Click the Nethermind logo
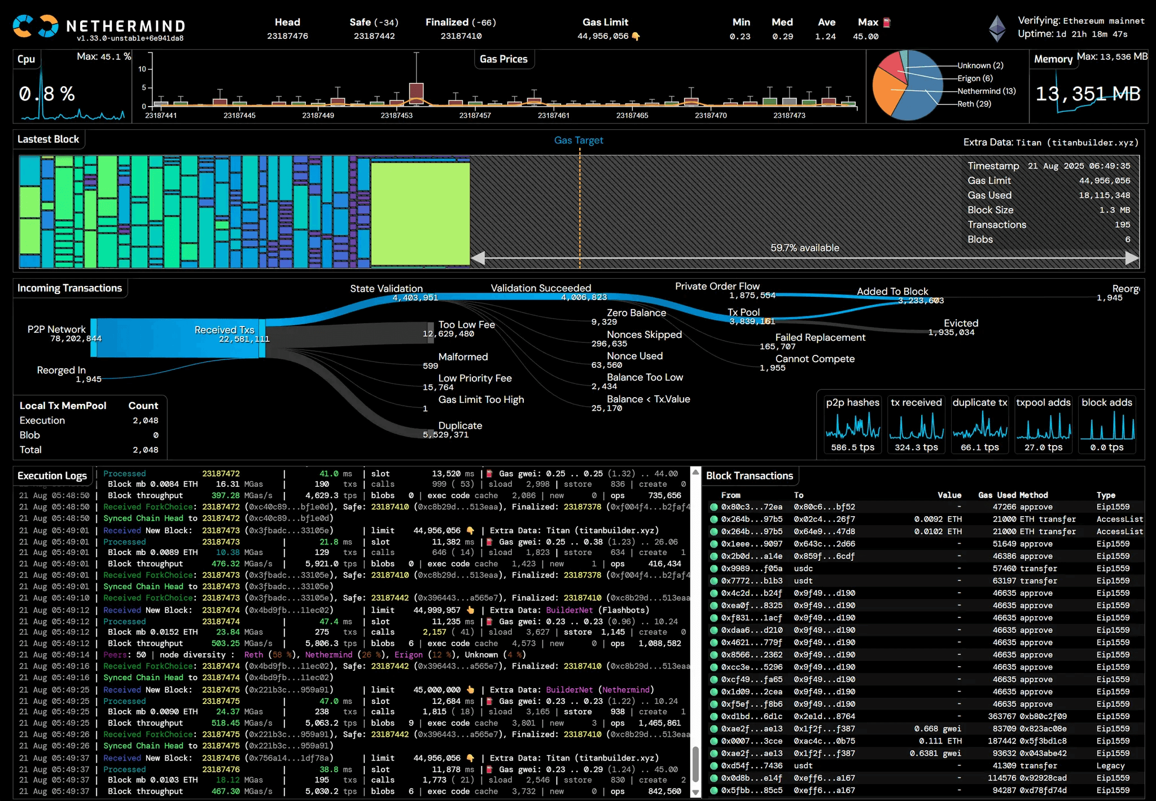Screen dimensions: 1156x801 point(35,27)
